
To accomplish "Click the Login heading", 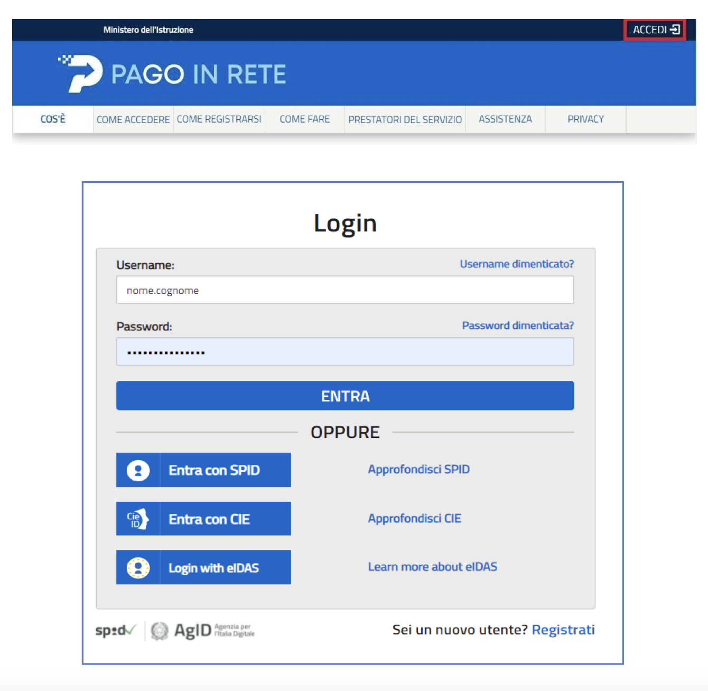I will [345, 223].
